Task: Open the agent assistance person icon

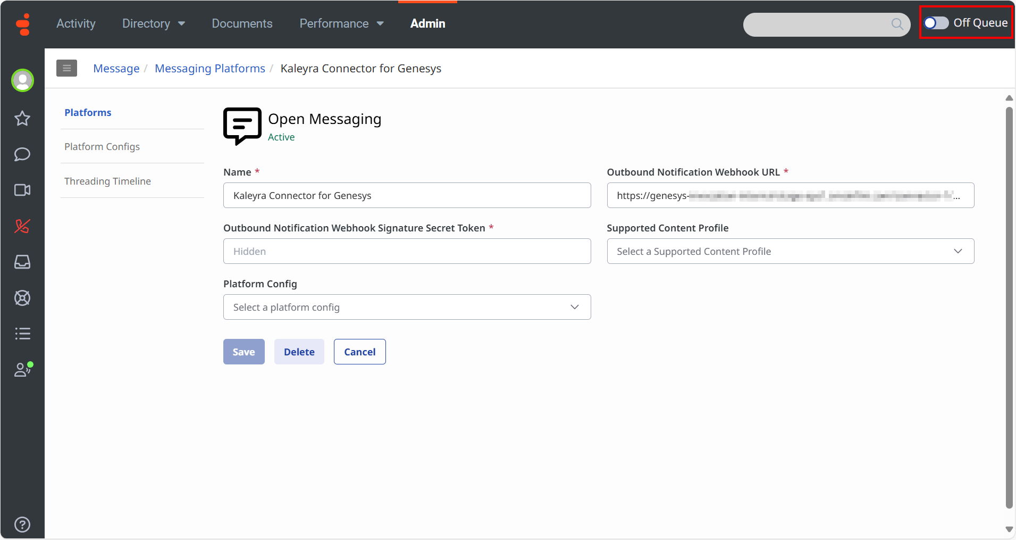Action: [x=23, y=369]
